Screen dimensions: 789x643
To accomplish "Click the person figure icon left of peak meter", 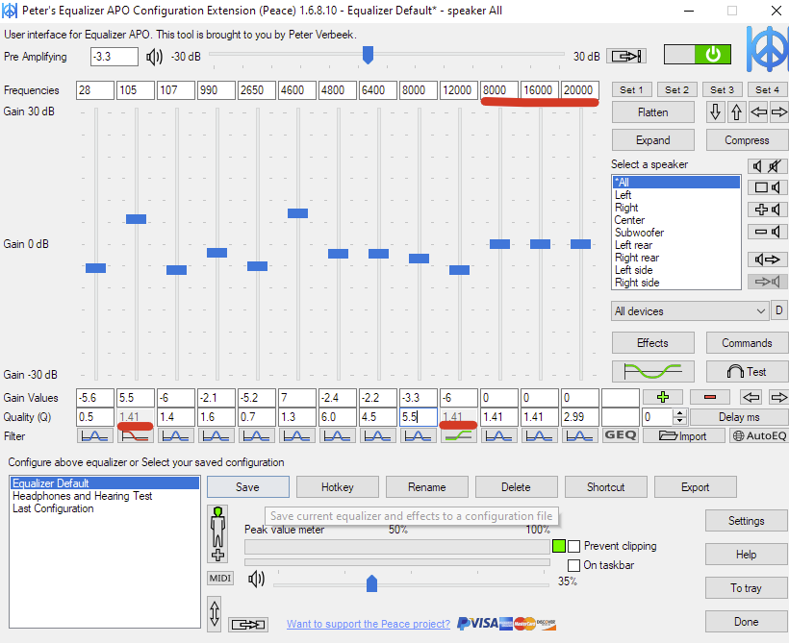I will pos(217,533).
